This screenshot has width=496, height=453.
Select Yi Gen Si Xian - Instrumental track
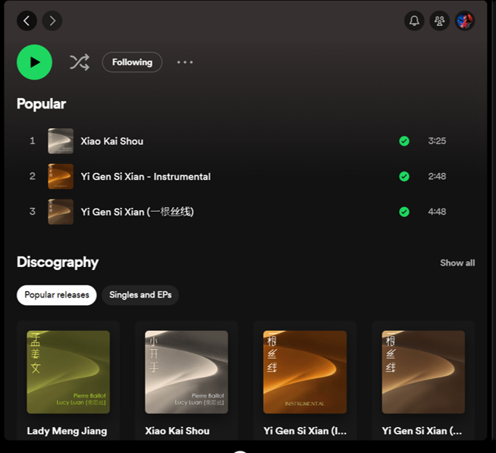146,177
